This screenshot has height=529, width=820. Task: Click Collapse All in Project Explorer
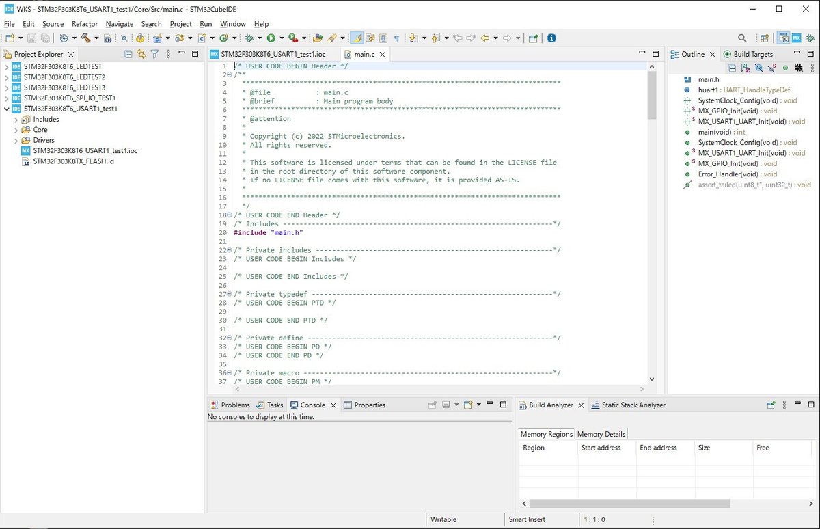click(x=128, y=54)
